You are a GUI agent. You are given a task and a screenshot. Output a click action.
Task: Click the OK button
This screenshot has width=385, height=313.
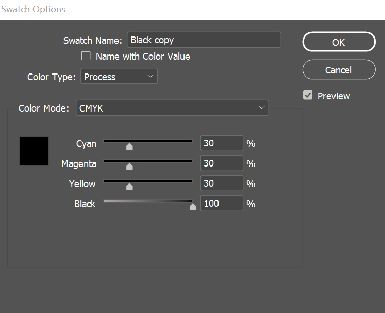(x=339, y=42)
